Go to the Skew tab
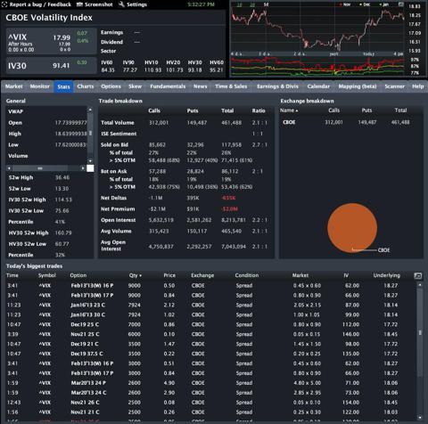This screenshot has width=428, height=424. 136,86
